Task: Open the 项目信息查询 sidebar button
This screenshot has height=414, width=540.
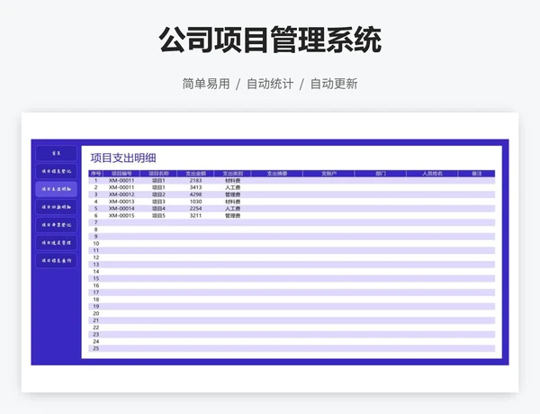Action: [56, 261]
